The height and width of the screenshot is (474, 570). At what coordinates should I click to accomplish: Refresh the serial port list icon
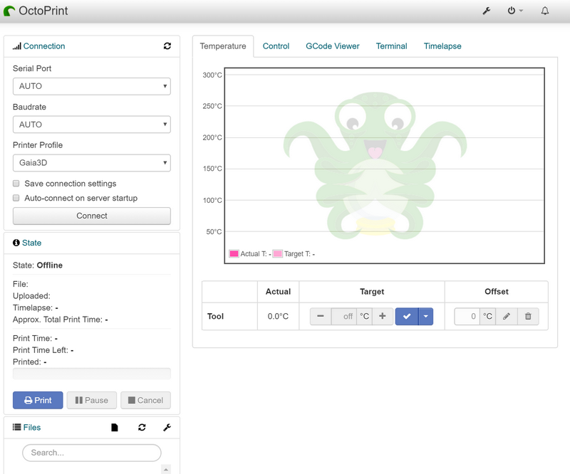tap(167, 46)
